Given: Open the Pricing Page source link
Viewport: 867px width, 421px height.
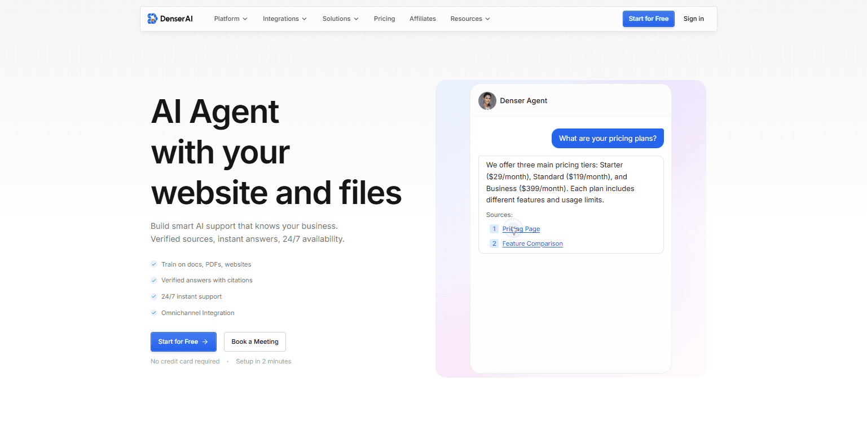Looking at the screenshot, I should (520, 229).
